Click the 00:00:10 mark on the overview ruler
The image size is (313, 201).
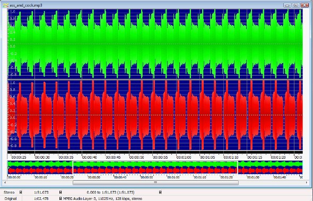pos(41,177)
